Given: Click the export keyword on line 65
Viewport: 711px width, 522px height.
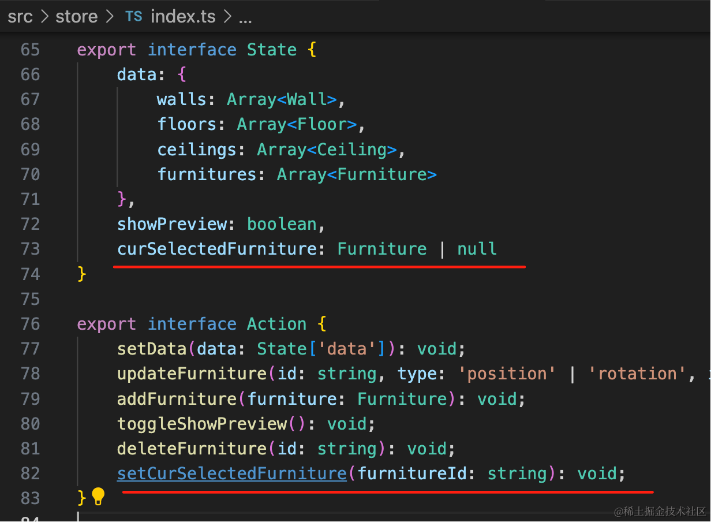Looking at the screenshot, I should pos(107,50).
